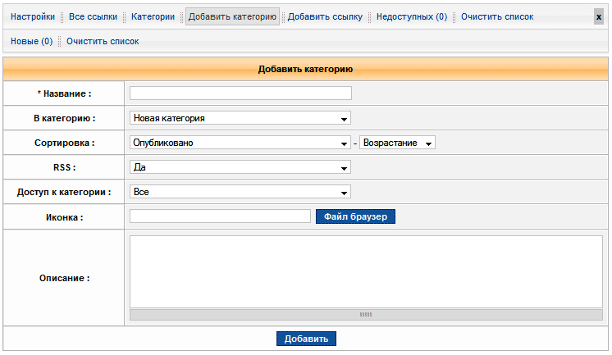The width and height of the screenshot is (612, 355).
Task: Expand the В категорию dropdown
Action: (240, 118)
